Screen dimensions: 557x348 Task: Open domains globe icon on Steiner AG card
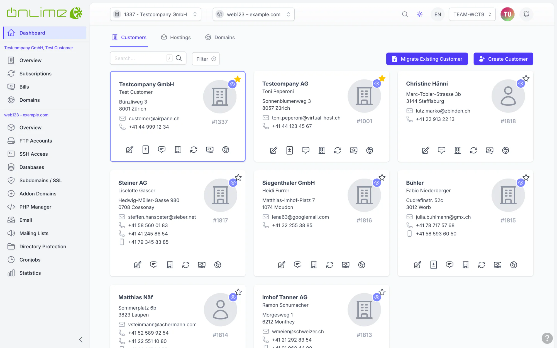218,265
